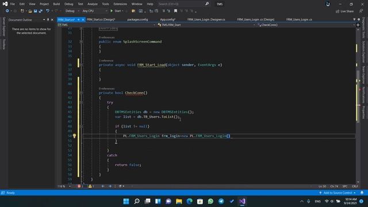Screen dimensions: 368x207
Task: Open Microsoft Edge from the taskbar
Action: 189,201
